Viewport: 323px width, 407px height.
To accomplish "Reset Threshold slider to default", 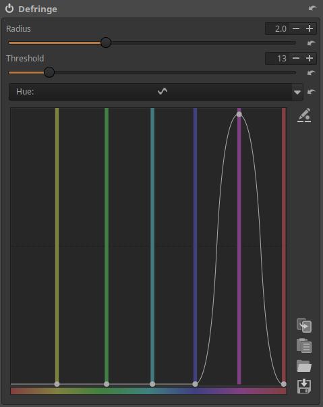I will 311,73.
